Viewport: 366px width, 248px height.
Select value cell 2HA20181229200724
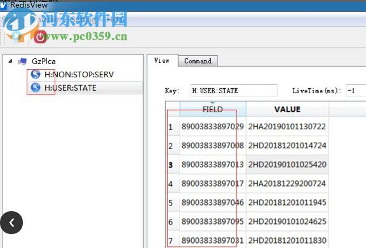[x=287, y=184]
